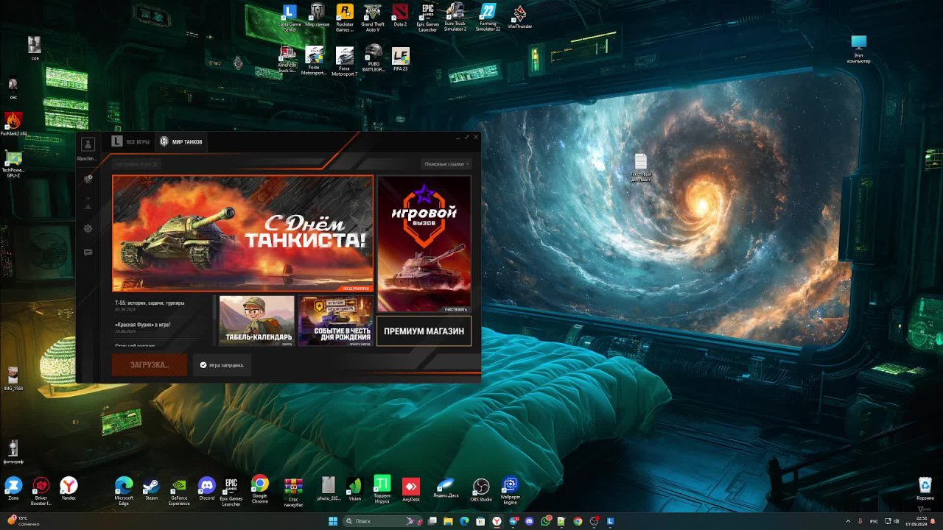Expand the Полезные ссылки dropdown
This screenshot has width=943, height=530.
coord(447,163)
